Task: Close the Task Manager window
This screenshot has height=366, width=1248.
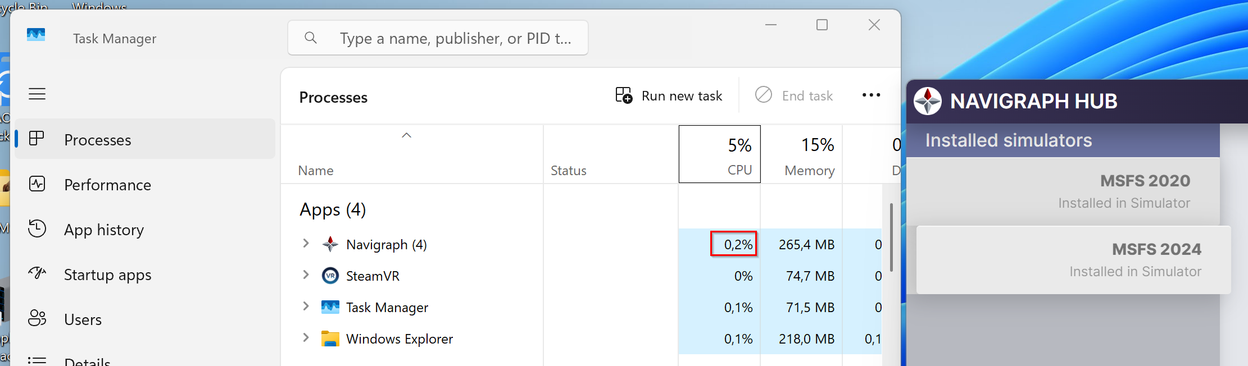Action: (x=874, y=25)
